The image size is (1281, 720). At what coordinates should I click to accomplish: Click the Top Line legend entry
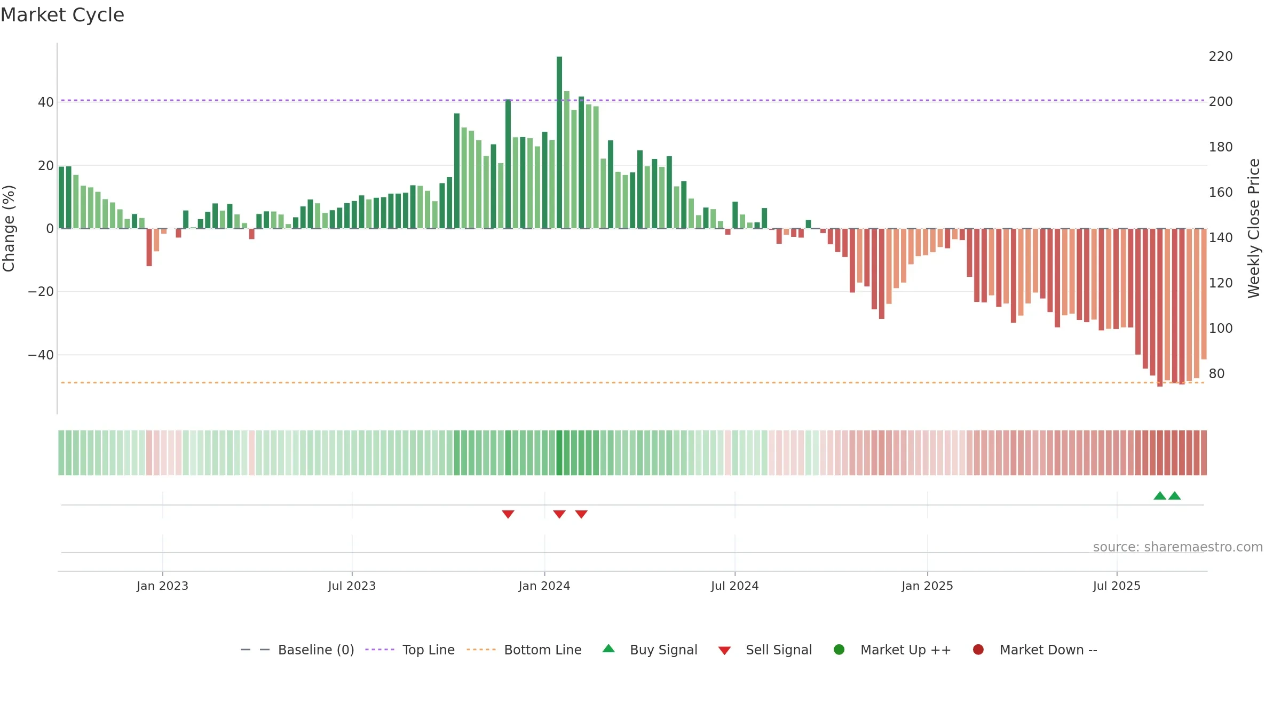pos(410,650)
